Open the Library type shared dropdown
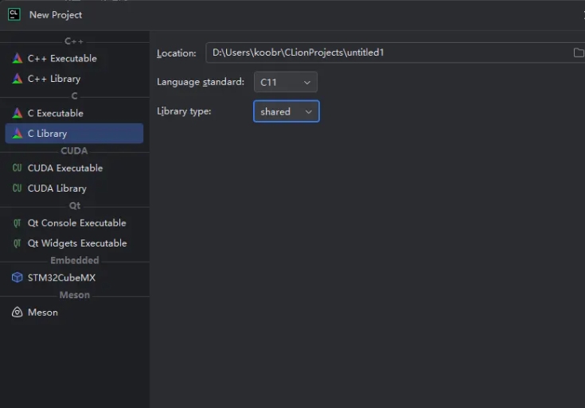The image size is (585, 408). (x=287, y=111)
